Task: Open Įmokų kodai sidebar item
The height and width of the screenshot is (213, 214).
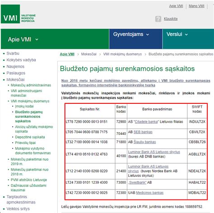Action: click(24, 106)
